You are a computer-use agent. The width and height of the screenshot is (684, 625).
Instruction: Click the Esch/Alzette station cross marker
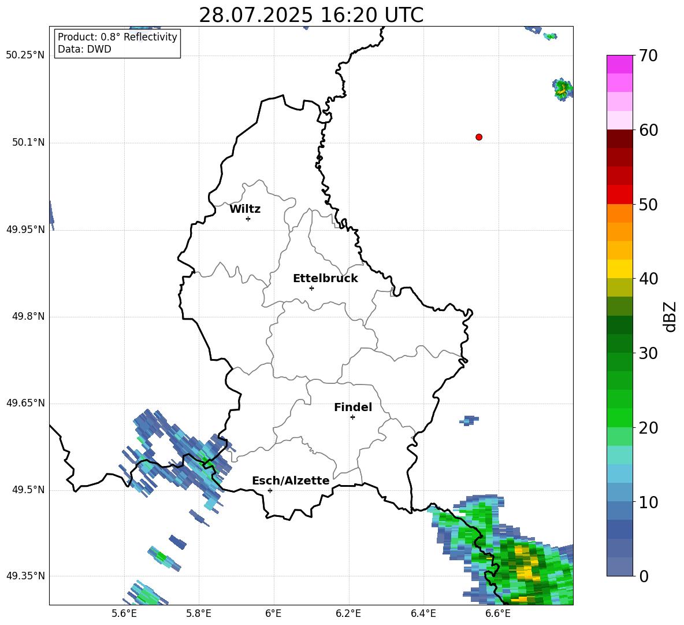[x=270, y=490]
